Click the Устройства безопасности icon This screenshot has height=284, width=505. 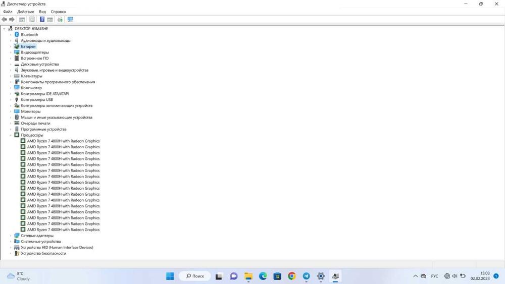pyautogui.click(x=17, y=253)
